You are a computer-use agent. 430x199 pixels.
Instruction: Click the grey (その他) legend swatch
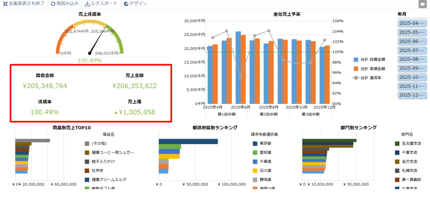tap(87, 143)
